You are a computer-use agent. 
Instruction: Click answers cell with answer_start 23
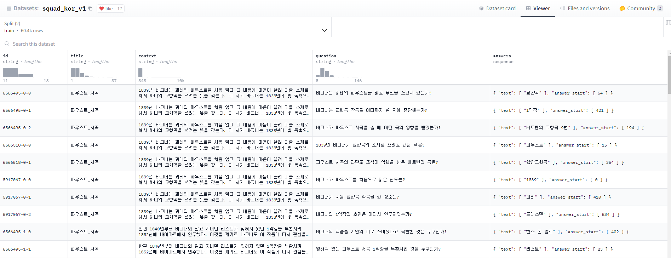(x=579, y=249)
